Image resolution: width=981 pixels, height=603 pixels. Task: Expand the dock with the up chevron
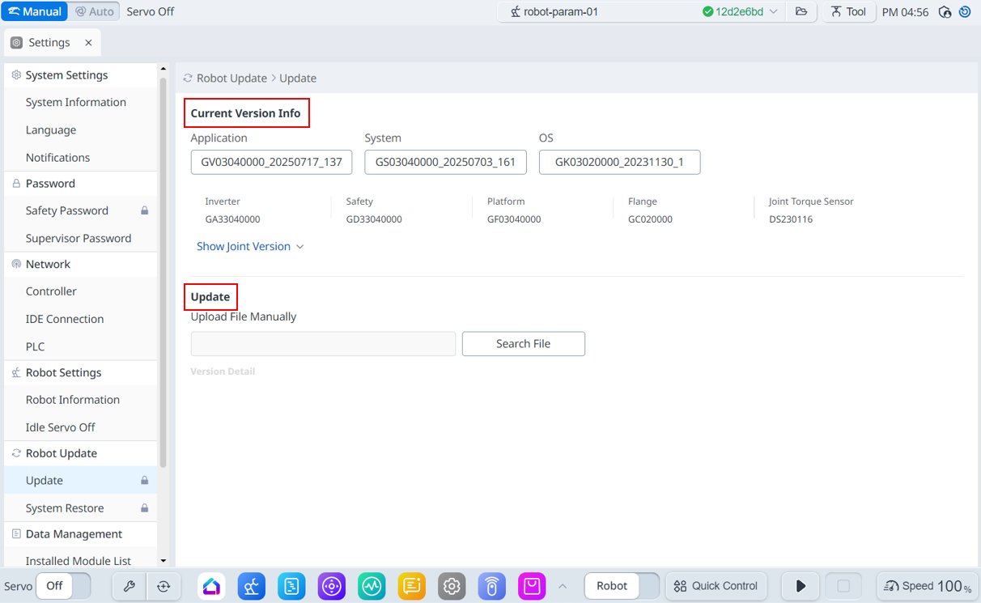click(x=563, y=586)
